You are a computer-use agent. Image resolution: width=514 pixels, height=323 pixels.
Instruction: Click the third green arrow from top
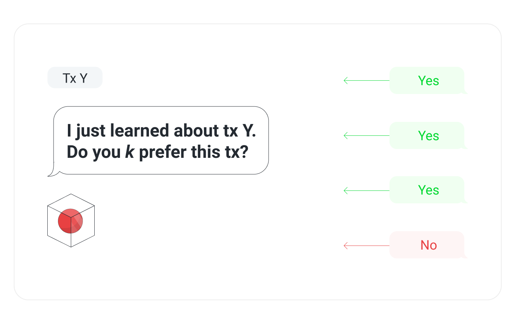[366, 190]
